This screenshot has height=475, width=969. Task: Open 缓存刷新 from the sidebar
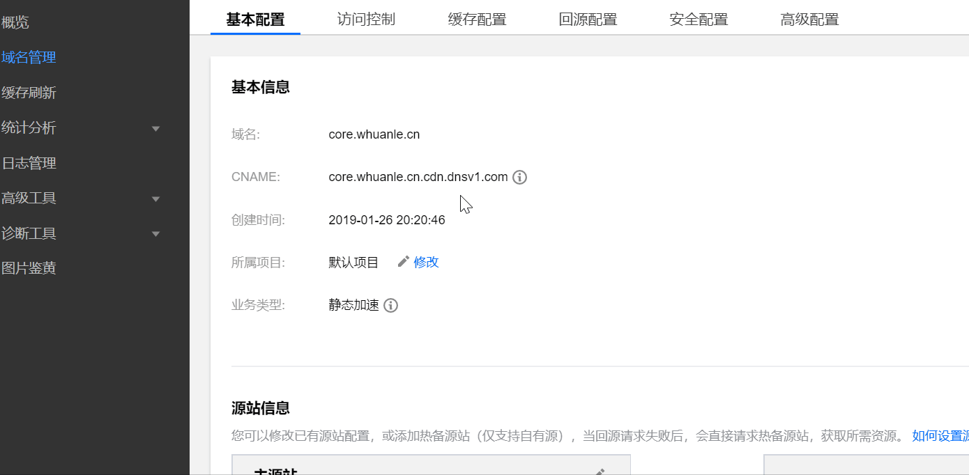click(29, 93)
